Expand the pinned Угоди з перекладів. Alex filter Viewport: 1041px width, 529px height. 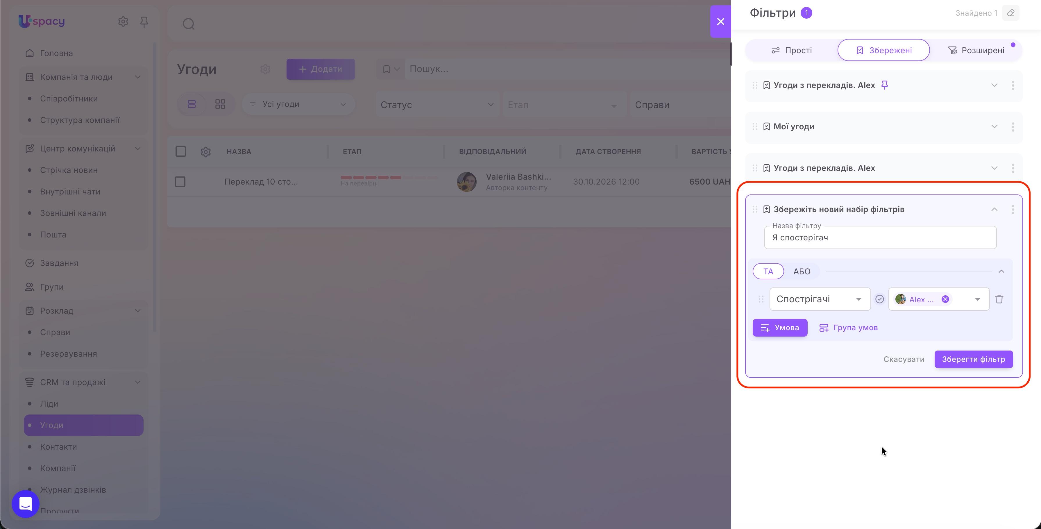[994, 85]
